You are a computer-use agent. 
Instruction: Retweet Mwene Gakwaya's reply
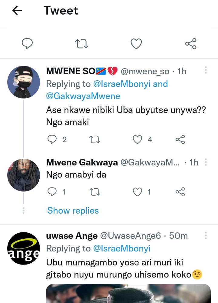point(95,192)
